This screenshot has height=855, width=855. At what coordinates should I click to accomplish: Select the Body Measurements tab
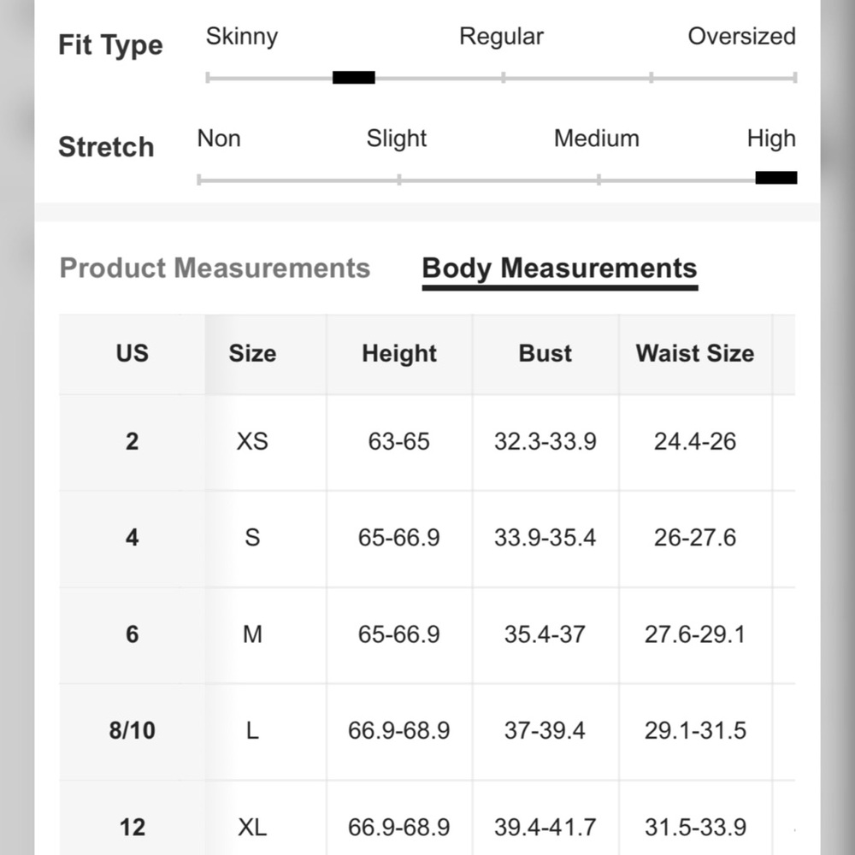[559, 268]
